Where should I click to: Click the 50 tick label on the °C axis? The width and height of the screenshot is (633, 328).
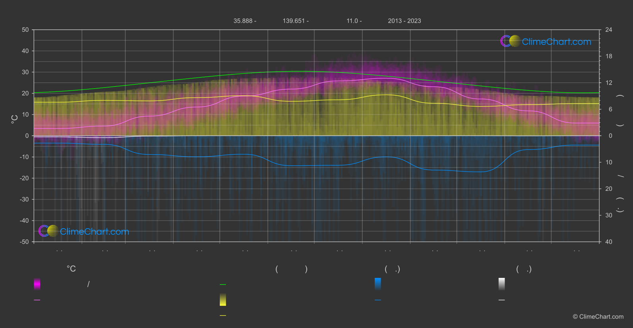tap(25, 30)
